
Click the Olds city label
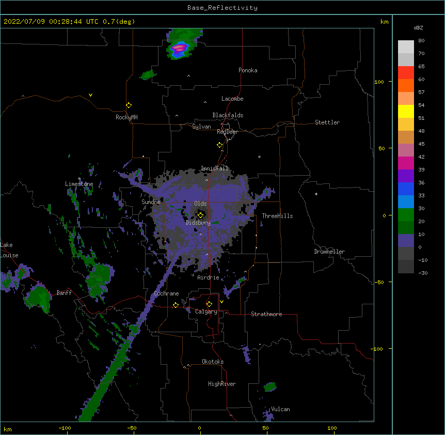(200, 204)
